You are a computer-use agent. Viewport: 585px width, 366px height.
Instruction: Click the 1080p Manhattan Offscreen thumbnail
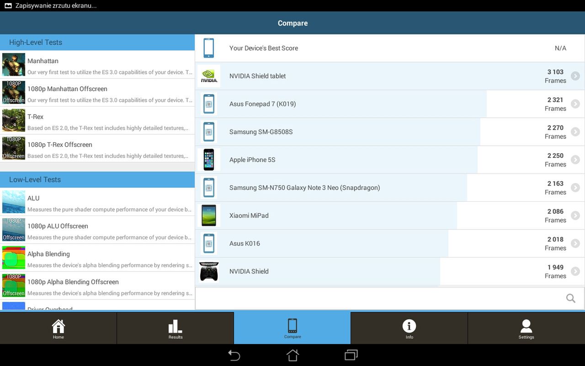tap(14, 92)
